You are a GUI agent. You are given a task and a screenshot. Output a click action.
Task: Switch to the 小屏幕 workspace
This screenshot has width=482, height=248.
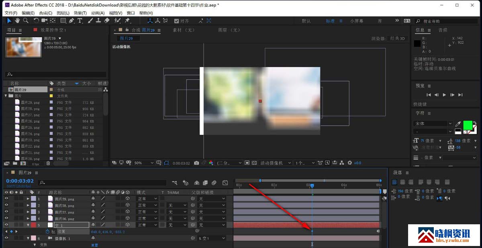(356, 21)
